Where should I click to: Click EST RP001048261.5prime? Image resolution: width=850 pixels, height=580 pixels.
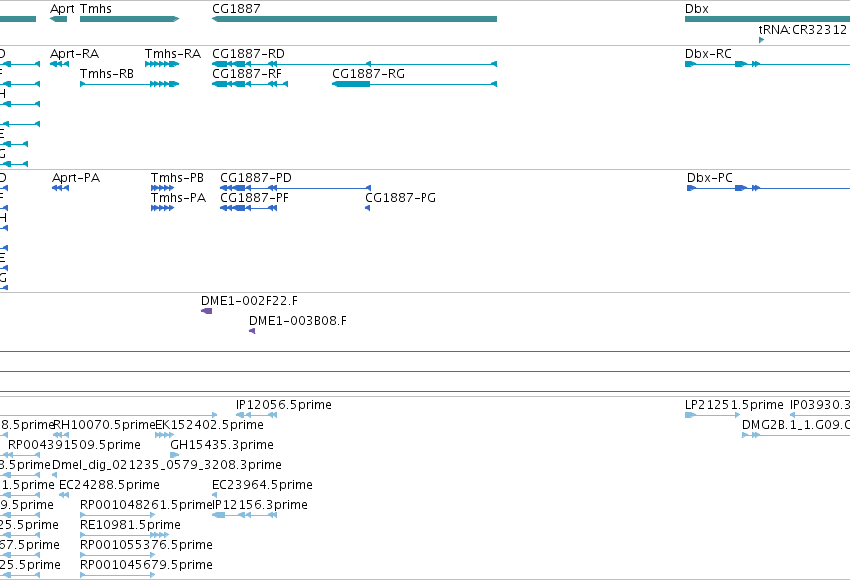click(x=146, y=505)
